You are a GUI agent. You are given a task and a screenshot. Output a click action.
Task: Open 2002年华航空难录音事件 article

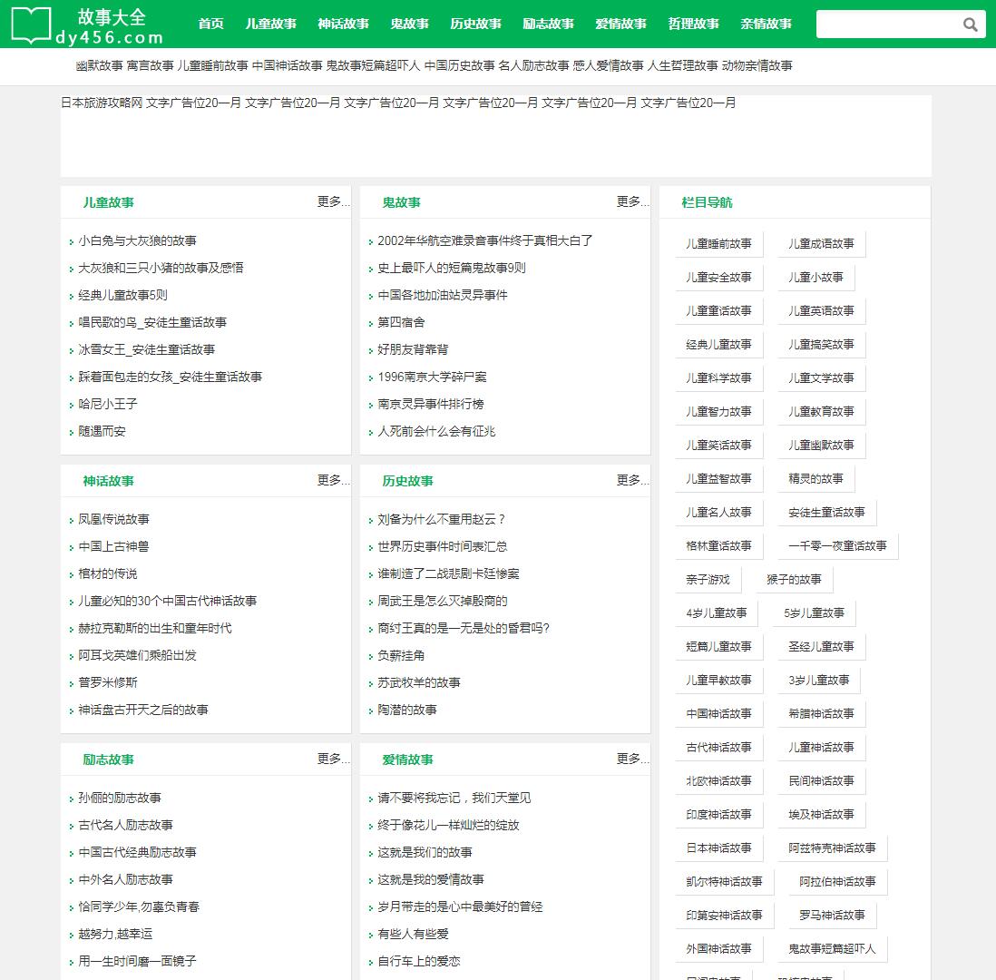(485, 240)
